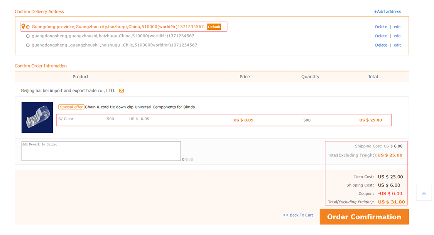The image size is (434, 235).
Task: Click the Special offer tag
Action: [71, 107]
